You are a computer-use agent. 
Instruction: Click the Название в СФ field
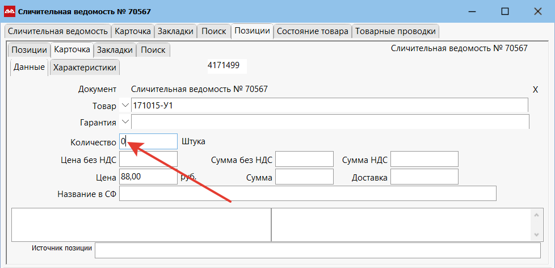308,194
